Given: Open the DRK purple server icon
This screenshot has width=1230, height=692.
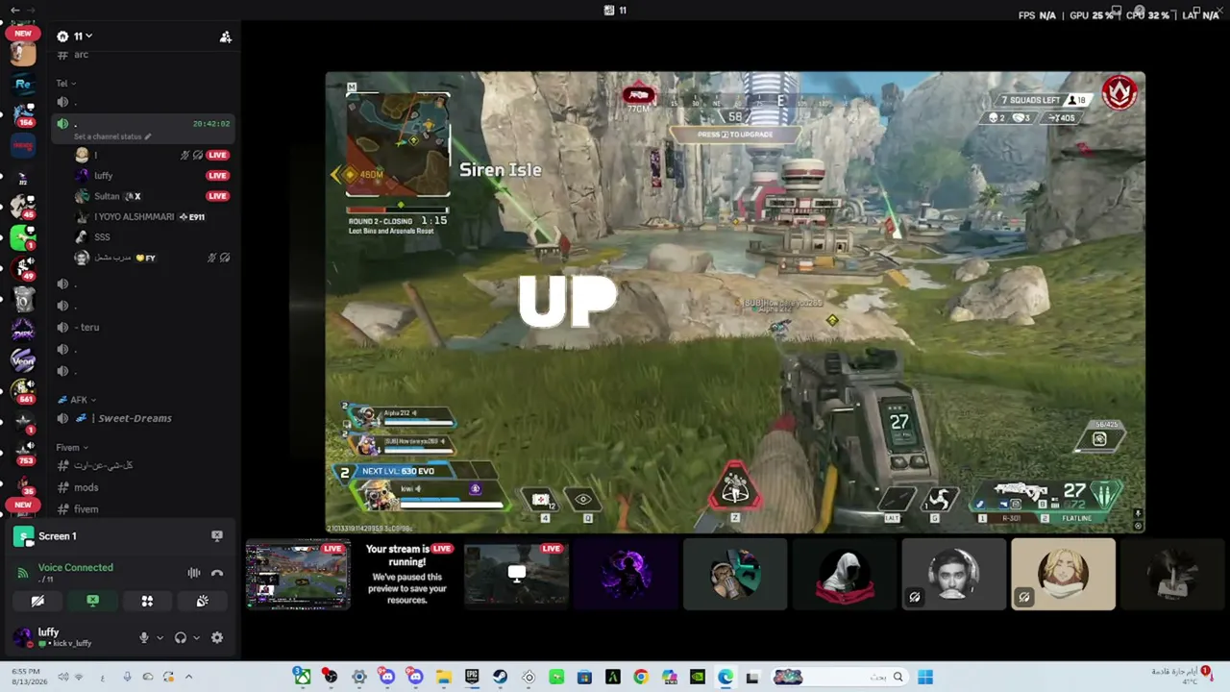Looking at the screenshot, I should point(23,331).
